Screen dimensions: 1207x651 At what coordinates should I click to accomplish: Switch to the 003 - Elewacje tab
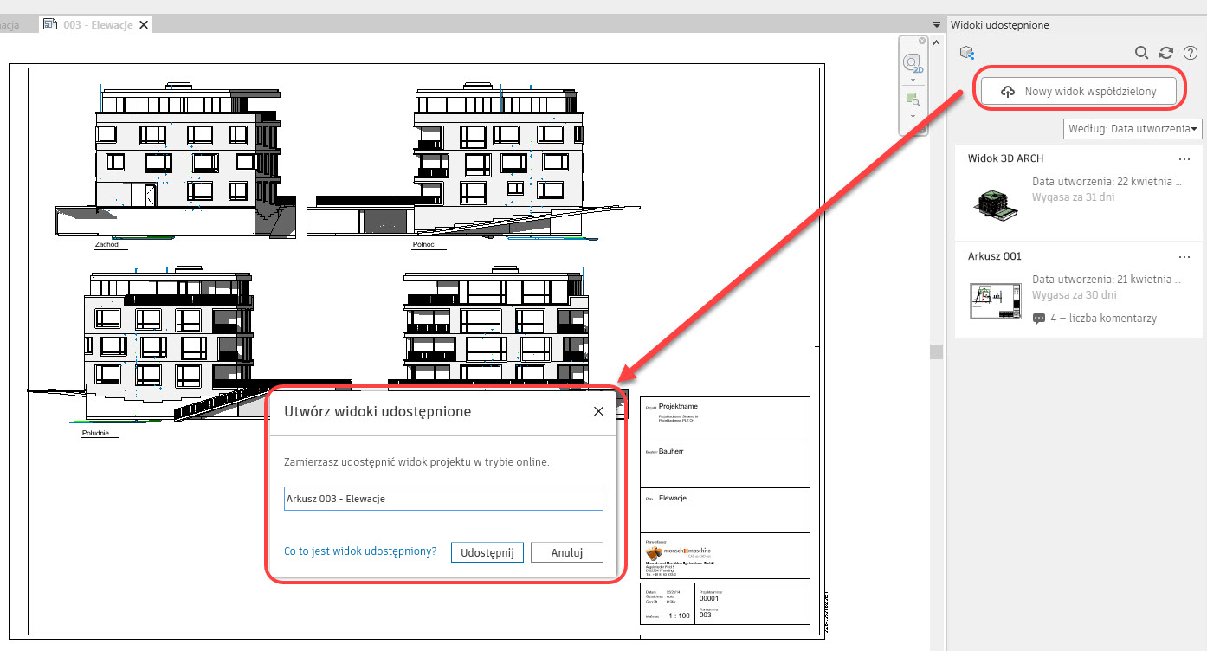(96, 25)
